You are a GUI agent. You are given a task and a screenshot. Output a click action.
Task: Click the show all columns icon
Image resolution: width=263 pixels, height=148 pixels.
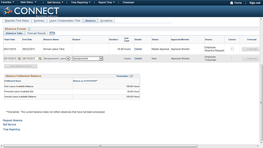tap(52, 33)
